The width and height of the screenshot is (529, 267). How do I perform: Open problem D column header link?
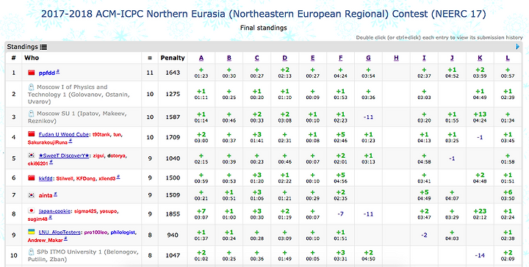coord(285,58)
